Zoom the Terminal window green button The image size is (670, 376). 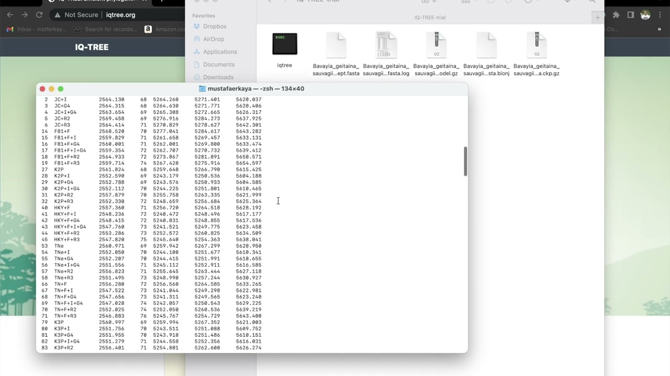pyautogui.click(x=61, y=89)
